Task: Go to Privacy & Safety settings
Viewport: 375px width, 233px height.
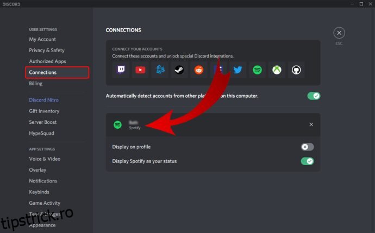Action: point(47,50)
